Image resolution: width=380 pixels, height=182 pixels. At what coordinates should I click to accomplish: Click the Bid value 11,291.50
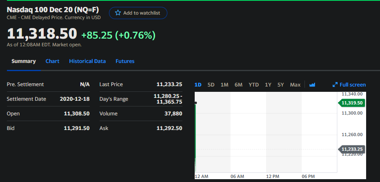pyautogui.click(x=77, y=128)
